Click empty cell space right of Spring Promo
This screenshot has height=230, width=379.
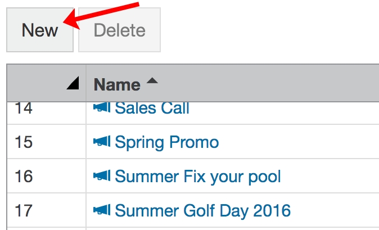point(298,142)
